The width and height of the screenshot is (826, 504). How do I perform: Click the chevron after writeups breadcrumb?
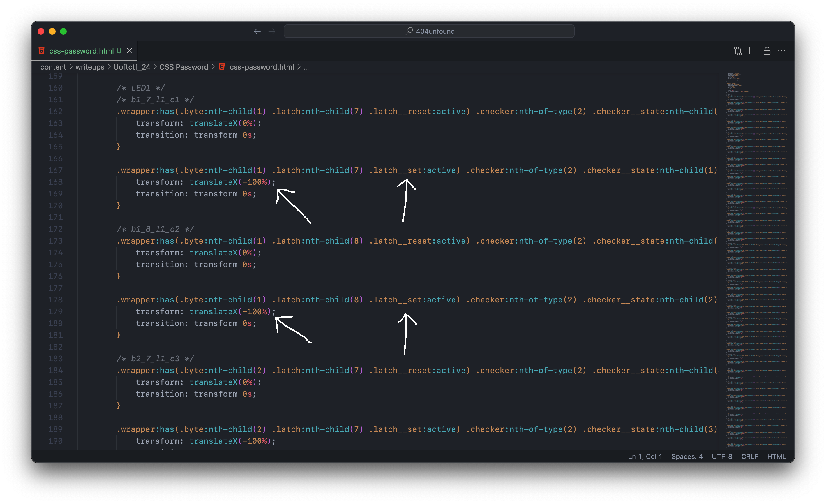(109, 67)
